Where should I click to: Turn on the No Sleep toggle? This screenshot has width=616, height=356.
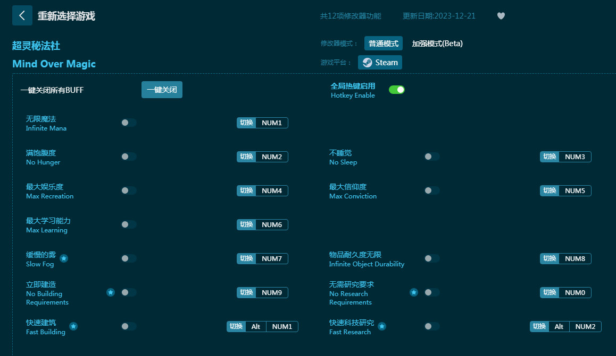coord(431,157)
